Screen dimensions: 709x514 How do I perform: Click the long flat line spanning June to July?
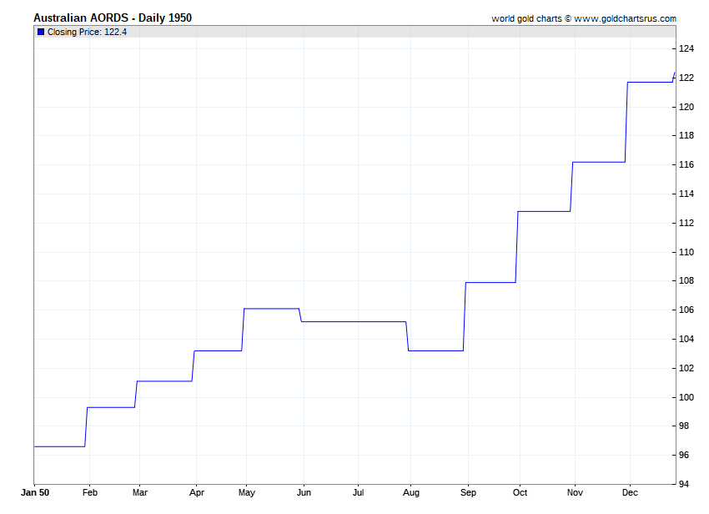354,321
